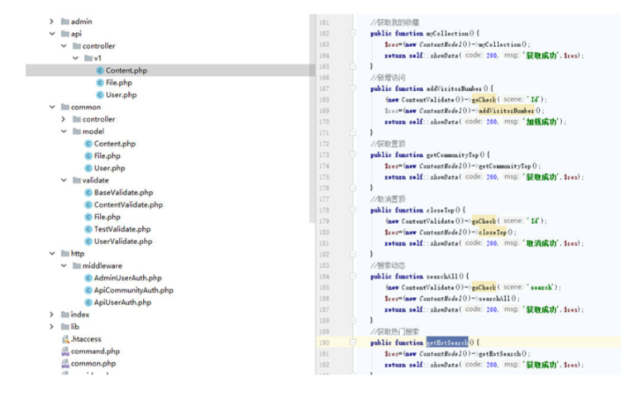Select UserValidate.php in the validate folder
Viewport: 629px width, 397px height.
[x=122, y=242]
